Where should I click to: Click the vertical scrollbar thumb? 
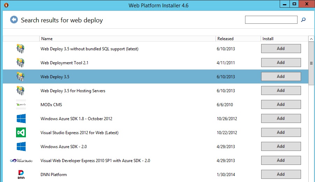tap(311, 64)
